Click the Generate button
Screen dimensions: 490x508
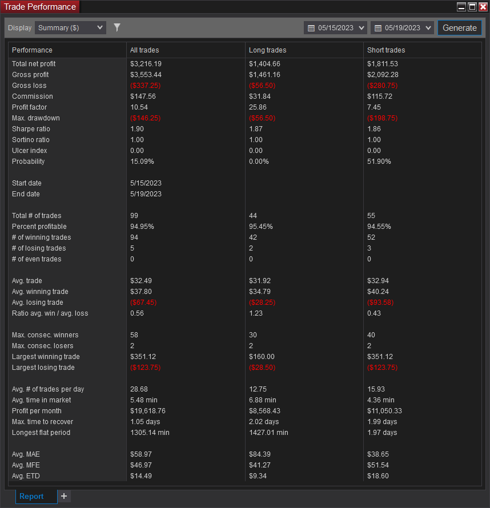click(460, 28)
